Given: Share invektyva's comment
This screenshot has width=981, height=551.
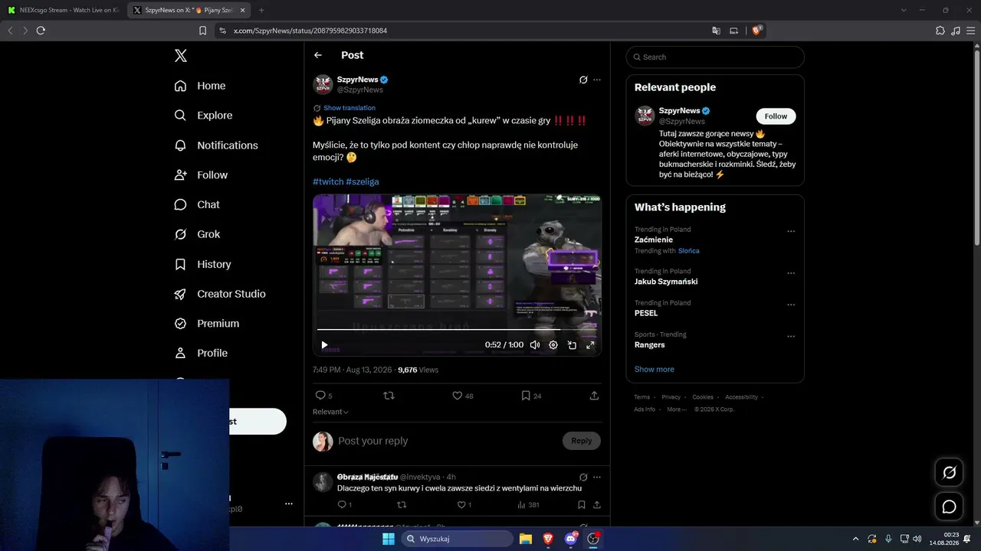Looking at the screenshot, I should click(x=597, y=505).
